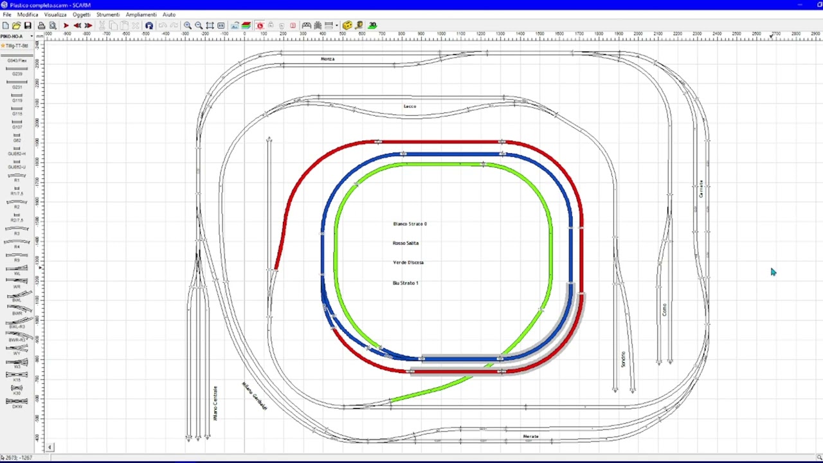Click the 'Verde Discesa' legend text

click(408, 262)
